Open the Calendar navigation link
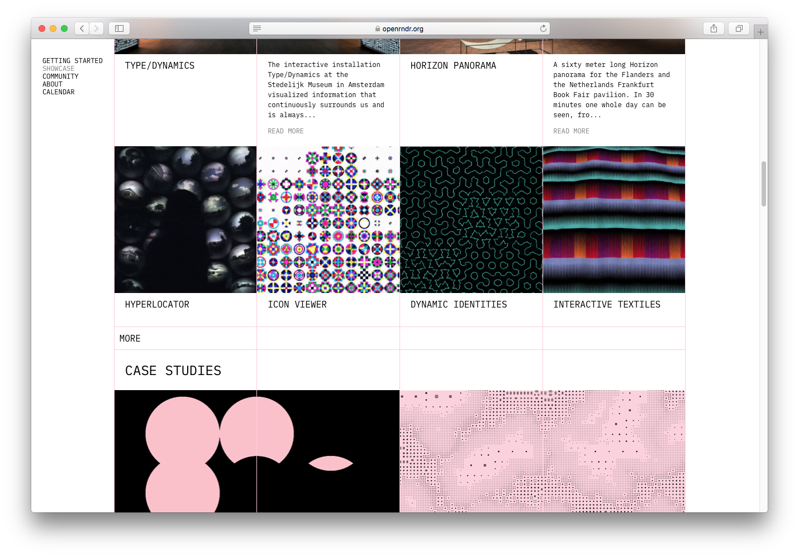The width and height of the screenshot is (799, 557). (x=59, y=92)
